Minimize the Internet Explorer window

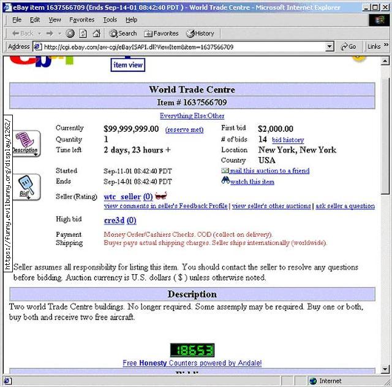coord(366,7)
